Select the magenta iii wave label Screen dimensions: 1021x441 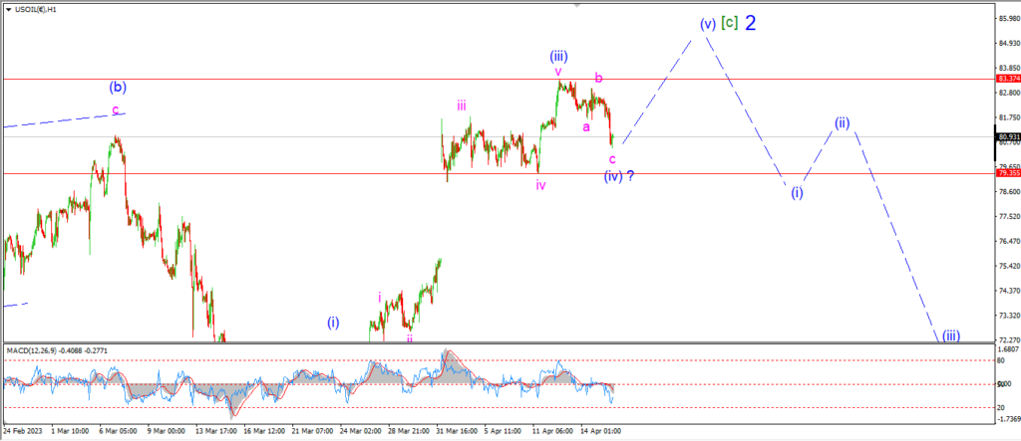tap(461, 106)
